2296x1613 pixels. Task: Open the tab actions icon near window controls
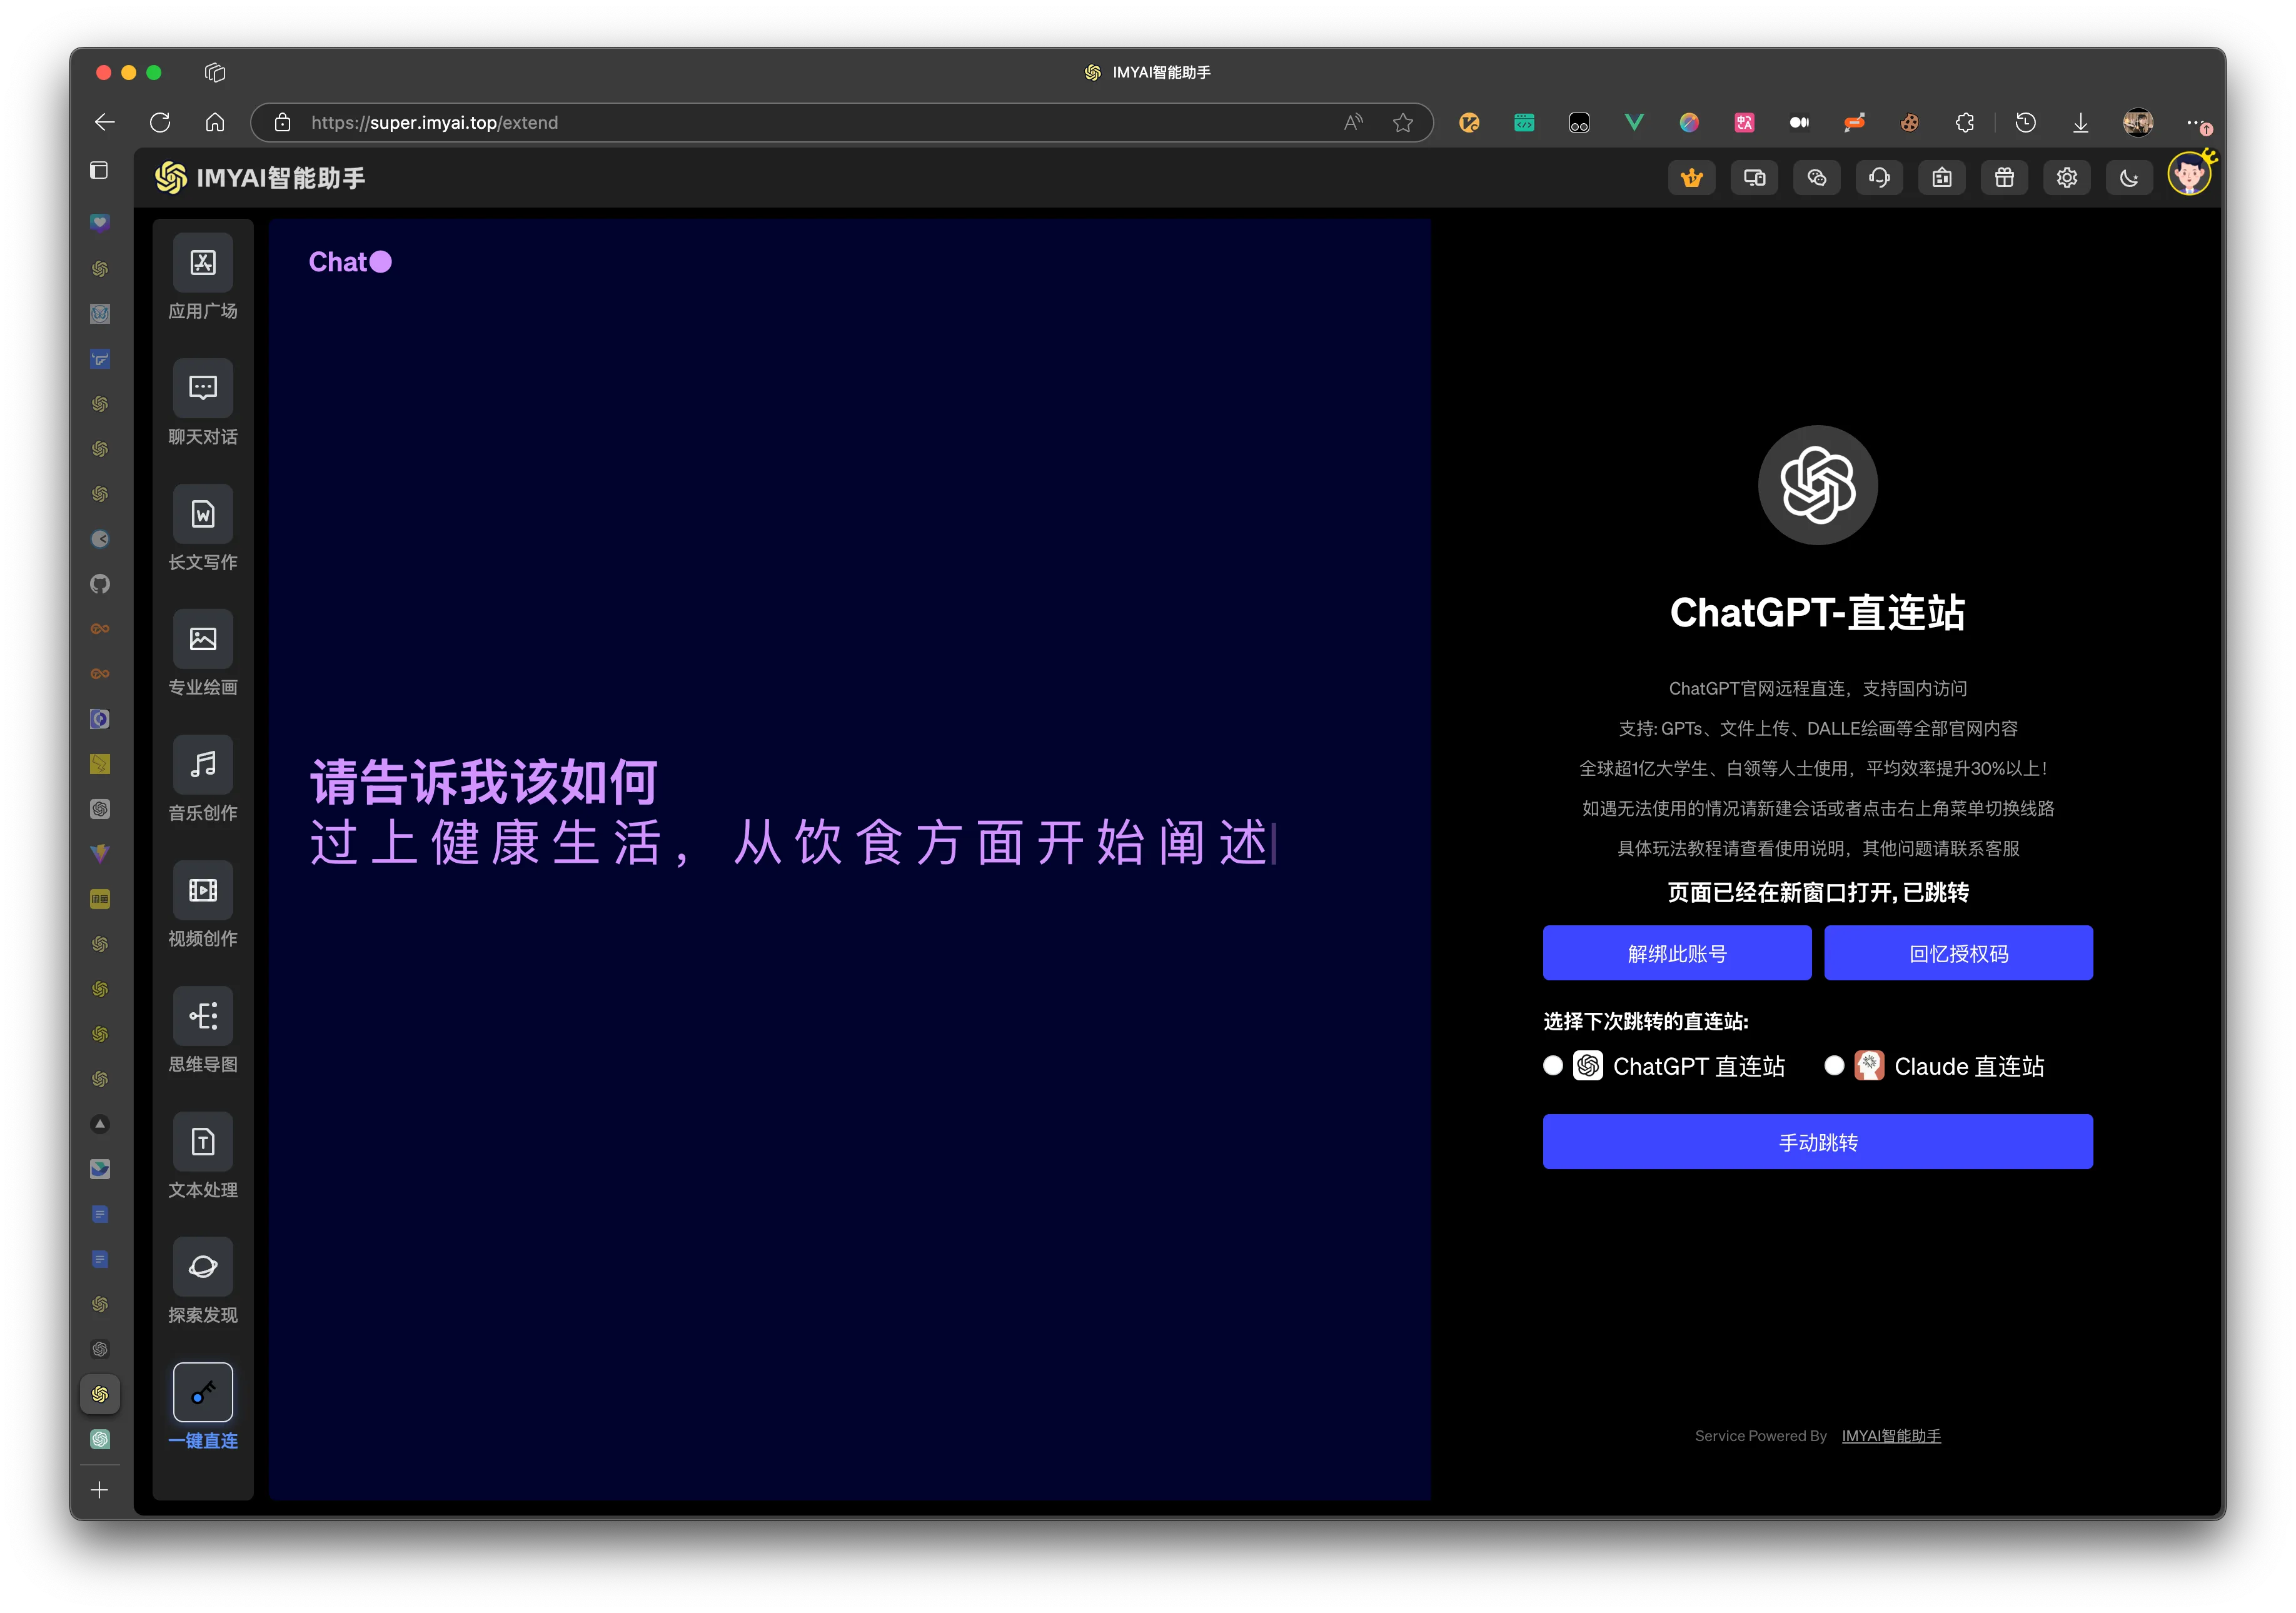pyautogui.click(x=215, y=72)
